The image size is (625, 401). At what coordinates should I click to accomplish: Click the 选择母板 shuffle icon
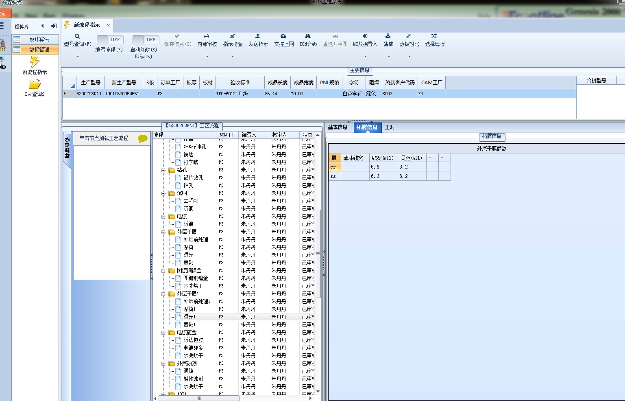point(434,36)
